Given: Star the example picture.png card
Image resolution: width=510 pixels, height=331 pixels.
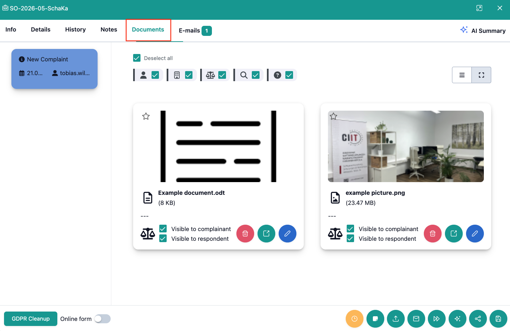Looking at the screenshot, I should [x=333, y=116].
